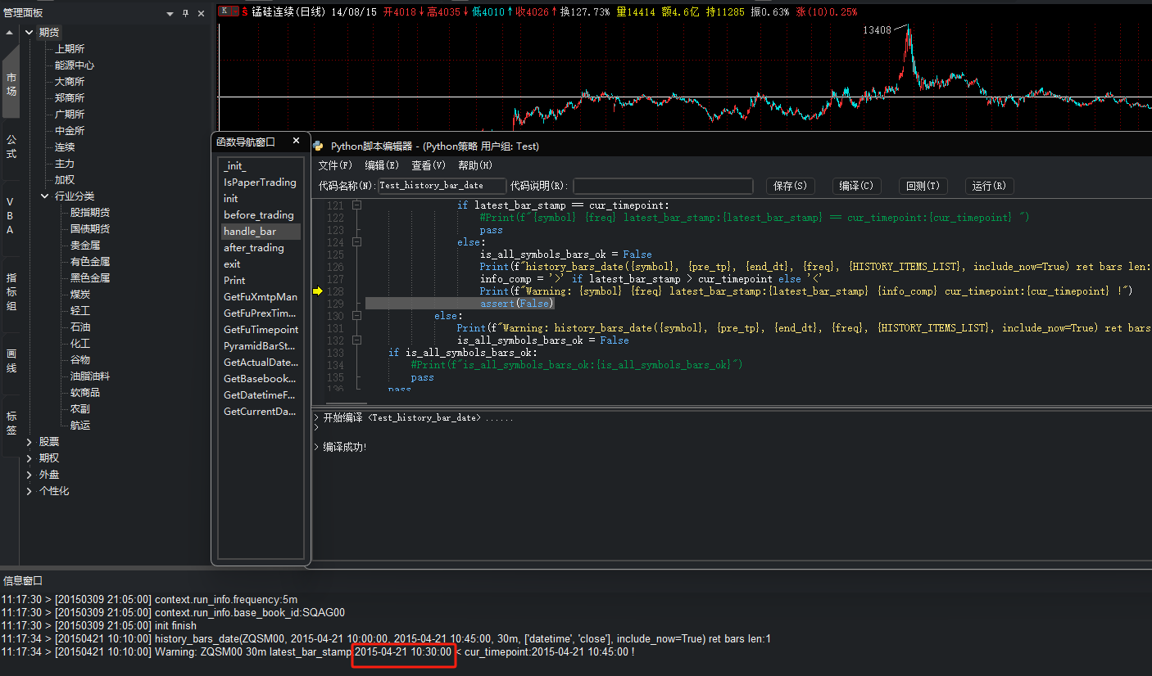The height and width of the screenshot is (676, 1152).
Task: Open the 文件(F) menu
Action: pyautogui.click(x=335, y=165)
